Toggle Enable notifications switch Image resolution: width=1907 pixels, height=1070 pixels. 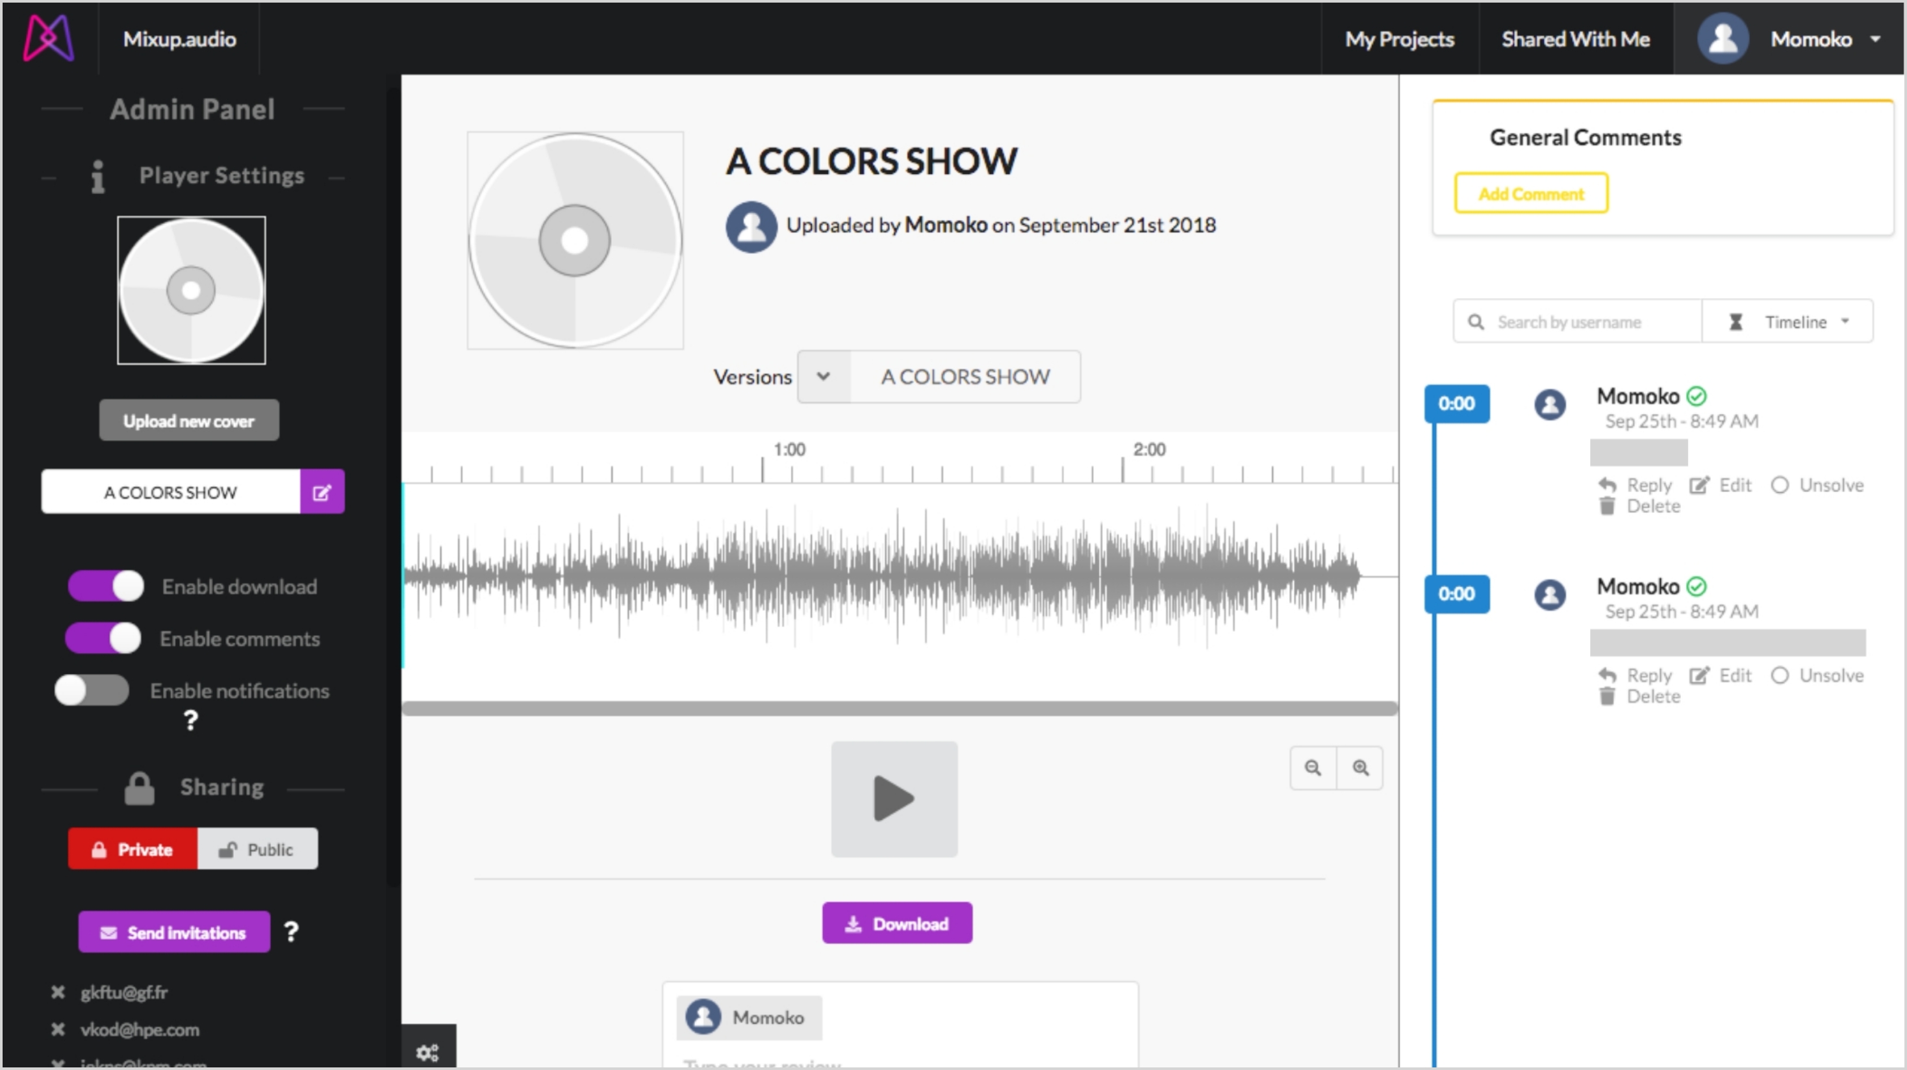[x=92, y=690]
